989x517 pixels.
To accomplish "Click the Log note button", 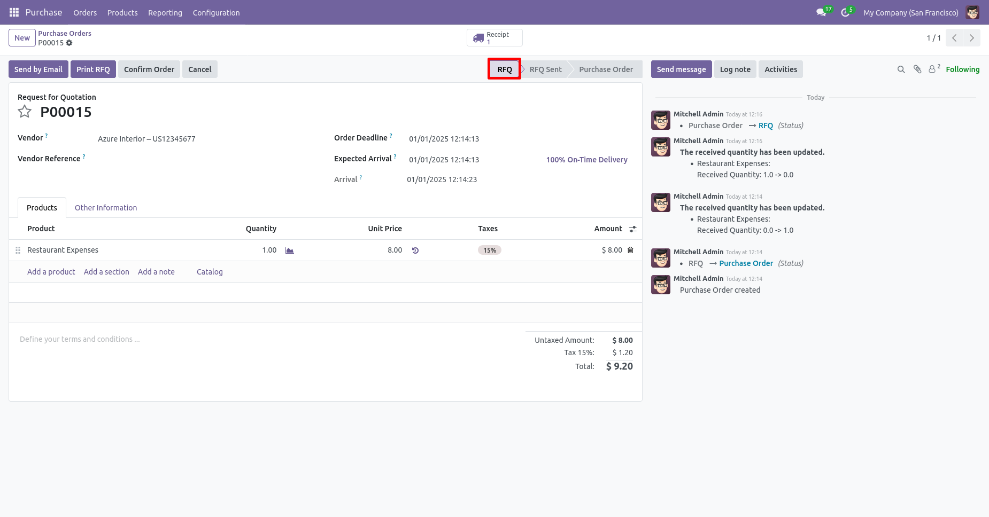I will pyautogui.click(x=735, y=69).
